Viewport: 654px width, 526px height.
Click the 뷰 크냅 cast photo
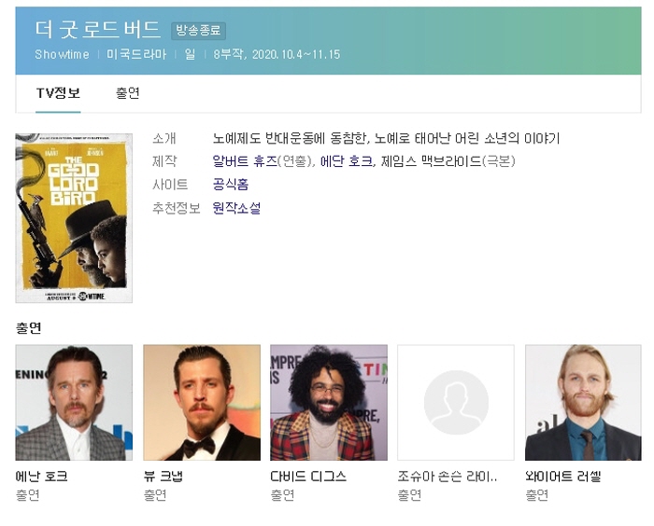click(x=202, y=402)
